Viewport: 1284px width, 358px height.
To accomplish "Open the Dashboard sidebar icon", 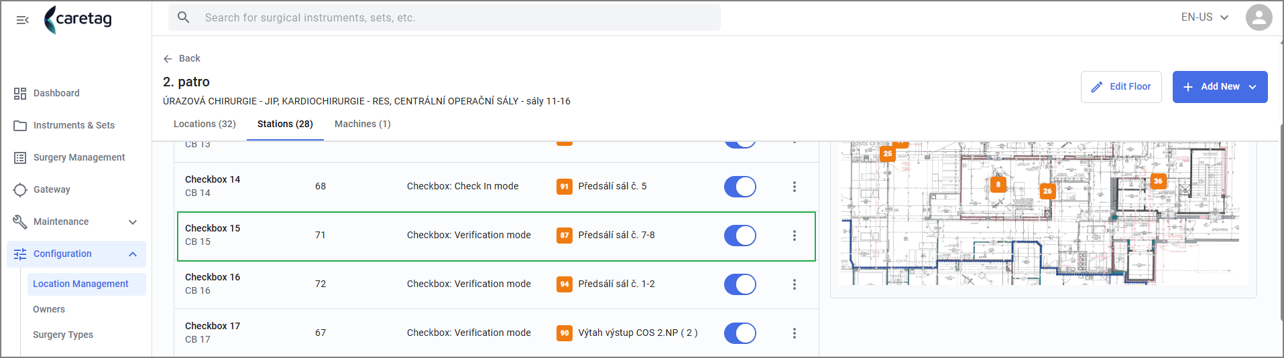I will (x=20, y=94).
